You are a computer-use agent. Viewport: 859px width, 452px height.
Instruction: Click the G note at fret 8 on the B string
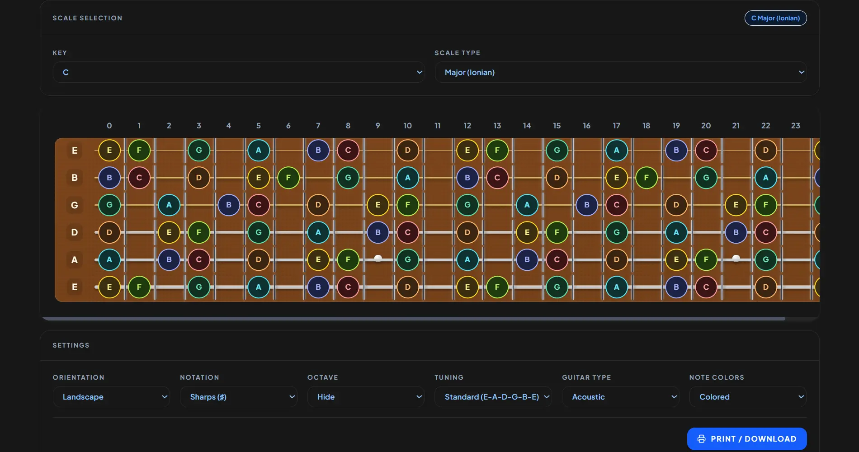[348, 178]
